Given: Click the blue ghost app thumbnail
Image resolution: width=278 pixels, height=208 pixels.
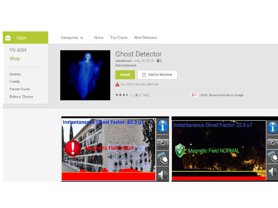Looking at the screenshot, I should point(85,75).
